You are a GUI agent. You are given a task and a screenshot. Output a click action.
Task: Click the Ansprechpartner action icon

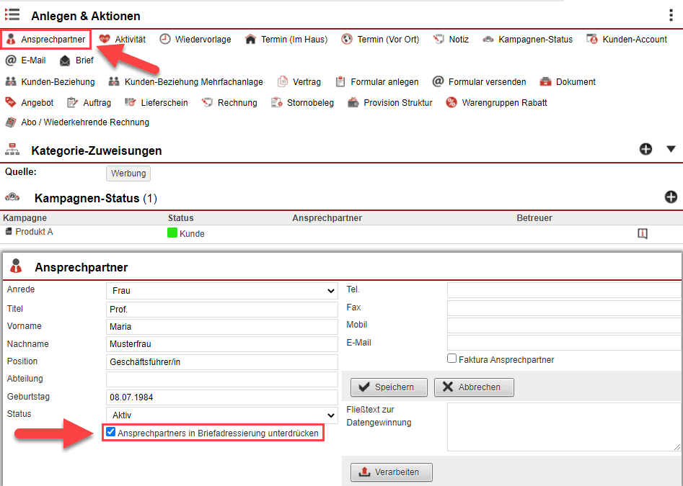click(11, 40)
